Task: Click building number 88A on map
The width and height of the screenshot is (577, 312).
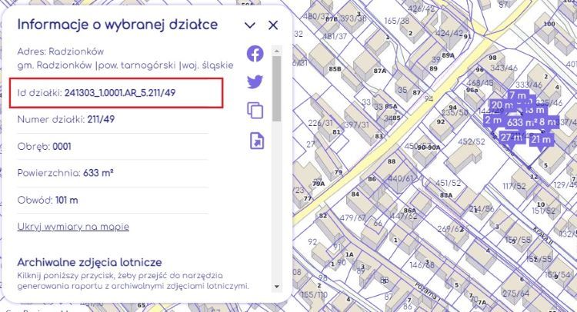Action: (x=446, y=195)
